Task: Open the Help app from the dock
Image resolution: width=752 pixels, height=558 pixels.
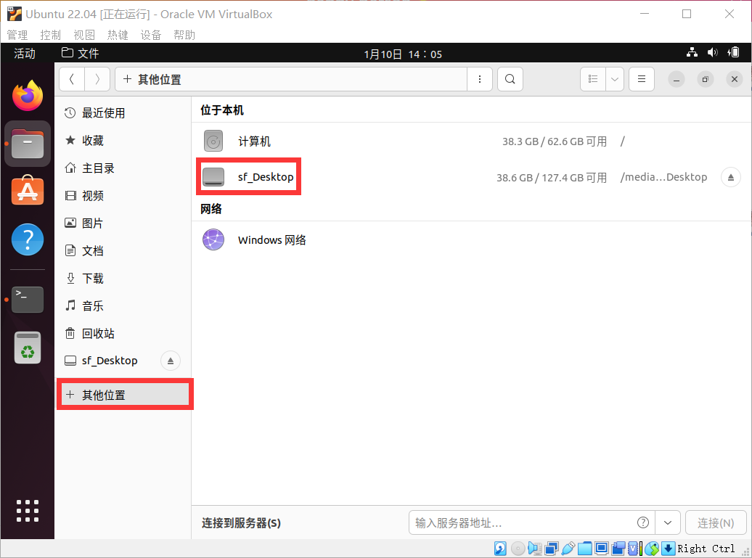Action: pyautogui.click(x=27, y=239)
